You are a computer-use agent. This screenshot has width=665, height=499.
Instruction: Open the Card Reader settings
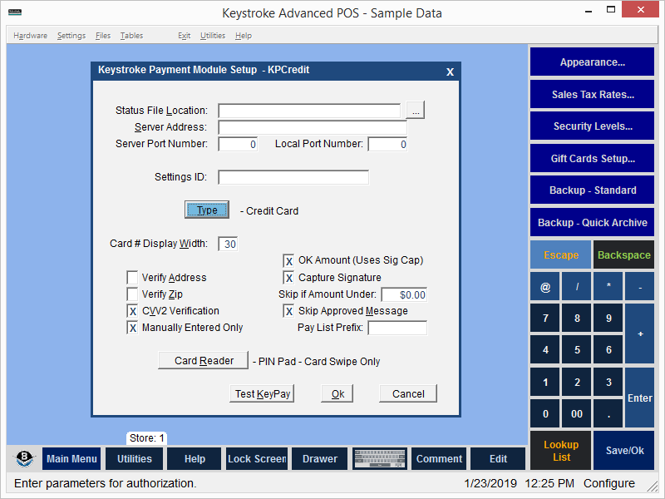(203, 360)
